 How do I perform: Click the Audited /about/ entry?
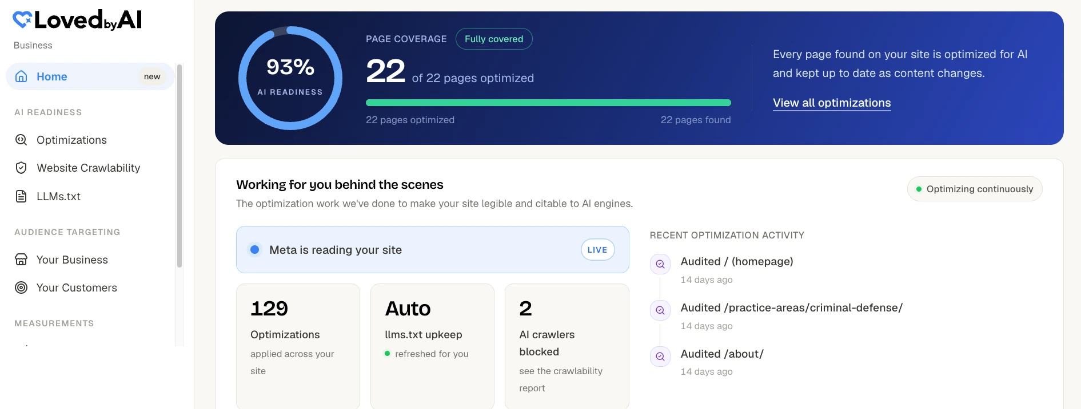coord(722,354)
